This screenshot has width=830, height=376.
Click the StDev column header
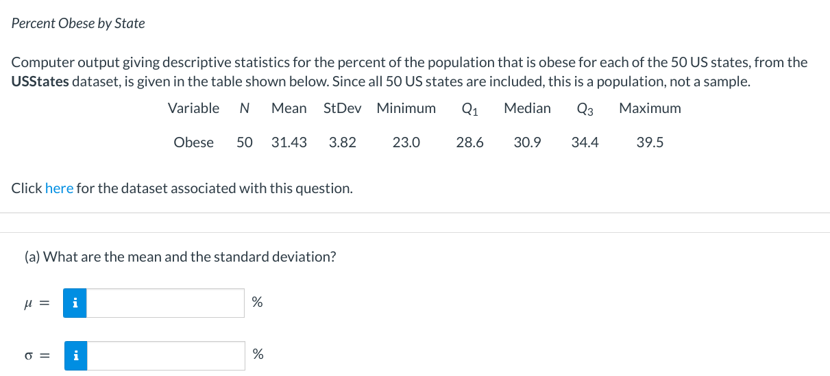click(x=342, y=108)
